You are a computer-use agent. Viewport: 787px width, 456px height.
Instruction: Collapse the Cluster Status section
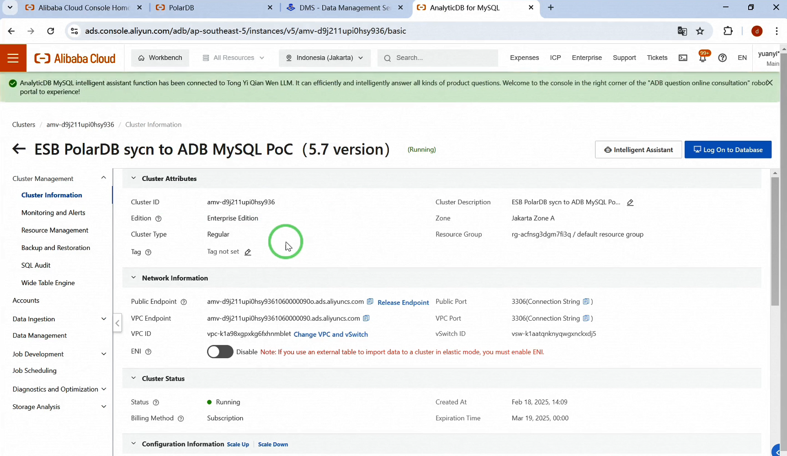click(133, 378)
